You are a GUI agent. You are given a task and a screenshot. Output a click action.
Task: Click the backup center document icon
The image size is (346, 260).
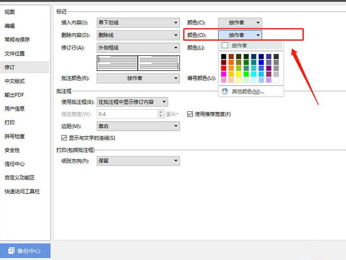coord(11,251)
